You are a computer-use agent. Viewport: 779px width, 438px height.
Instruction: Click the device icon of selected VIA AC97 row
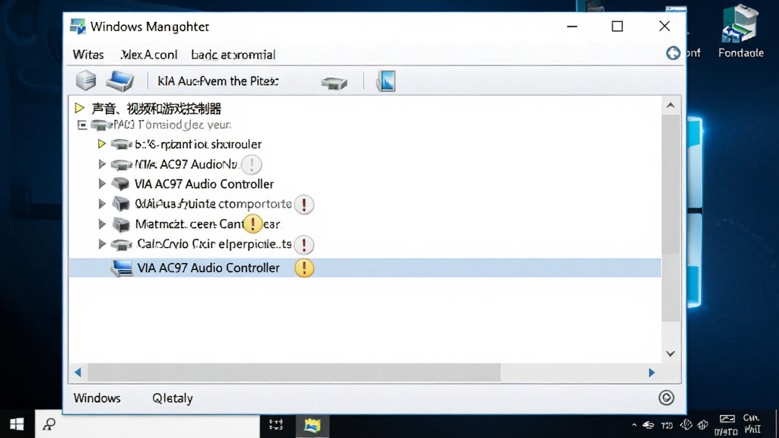tap(122, 268)
